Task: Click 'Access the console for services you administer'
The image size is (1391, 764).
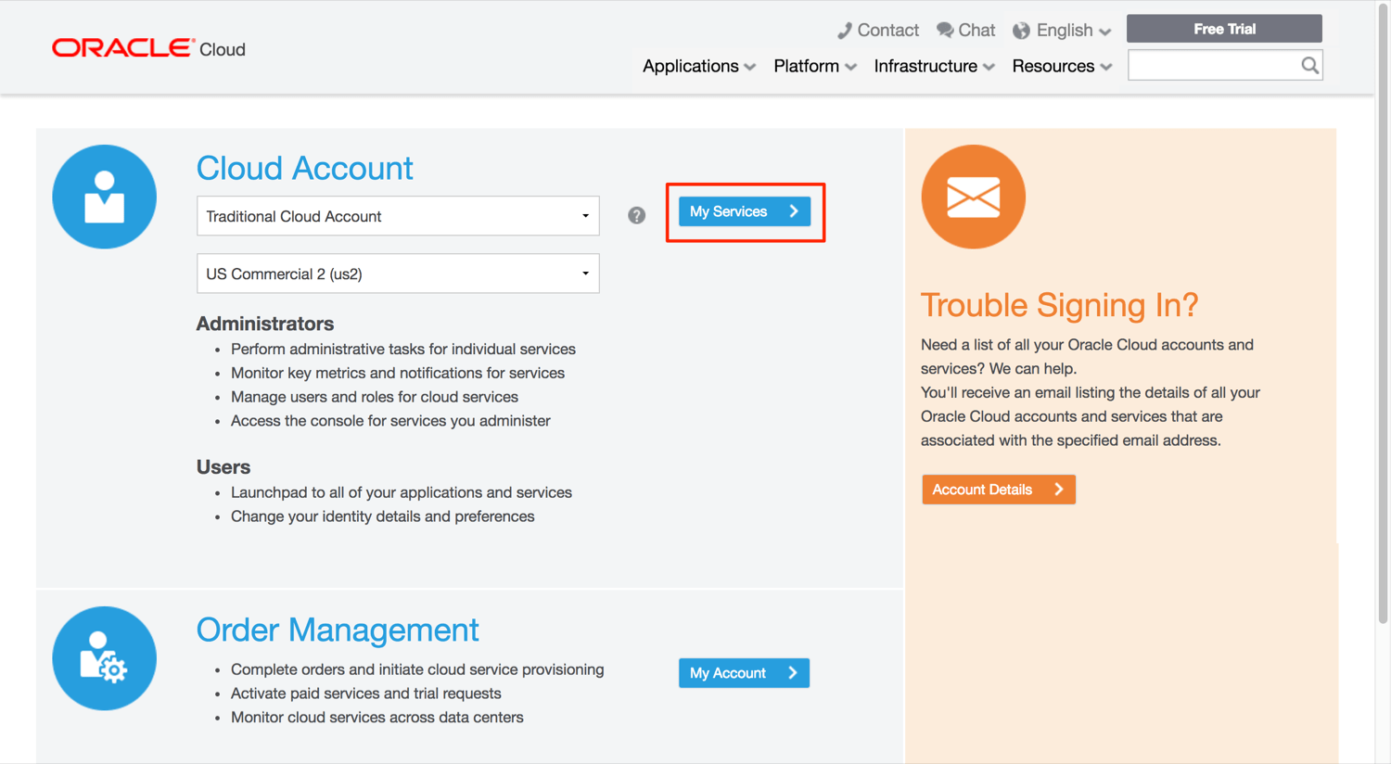Action: 390,421
